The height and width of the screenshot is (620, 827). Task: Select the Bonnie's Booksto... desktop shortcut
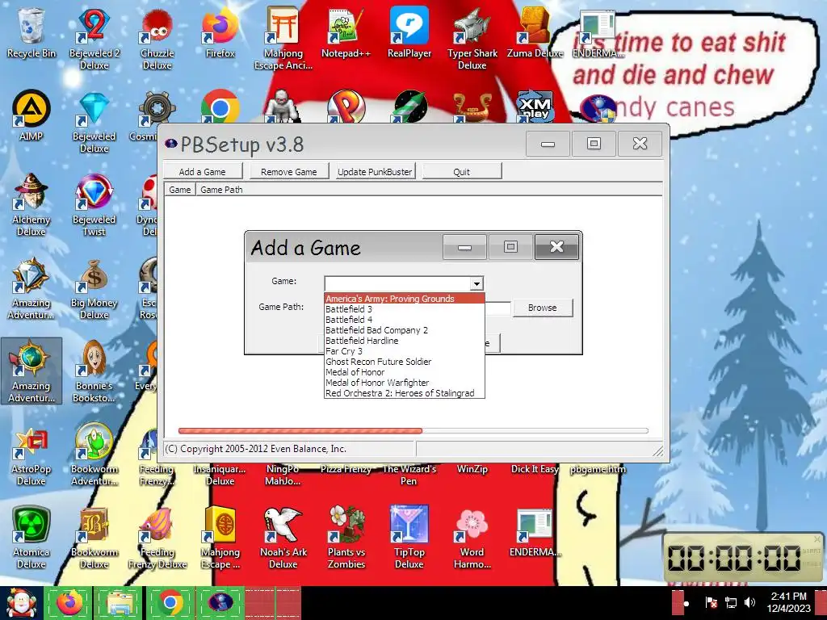click(x=94, y=371)
